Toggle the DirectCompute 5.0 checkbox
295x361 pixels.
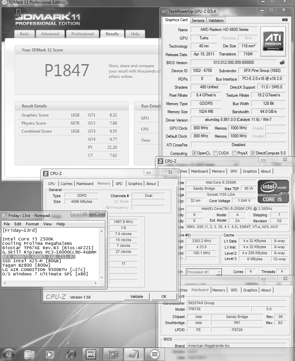[253, 153]
